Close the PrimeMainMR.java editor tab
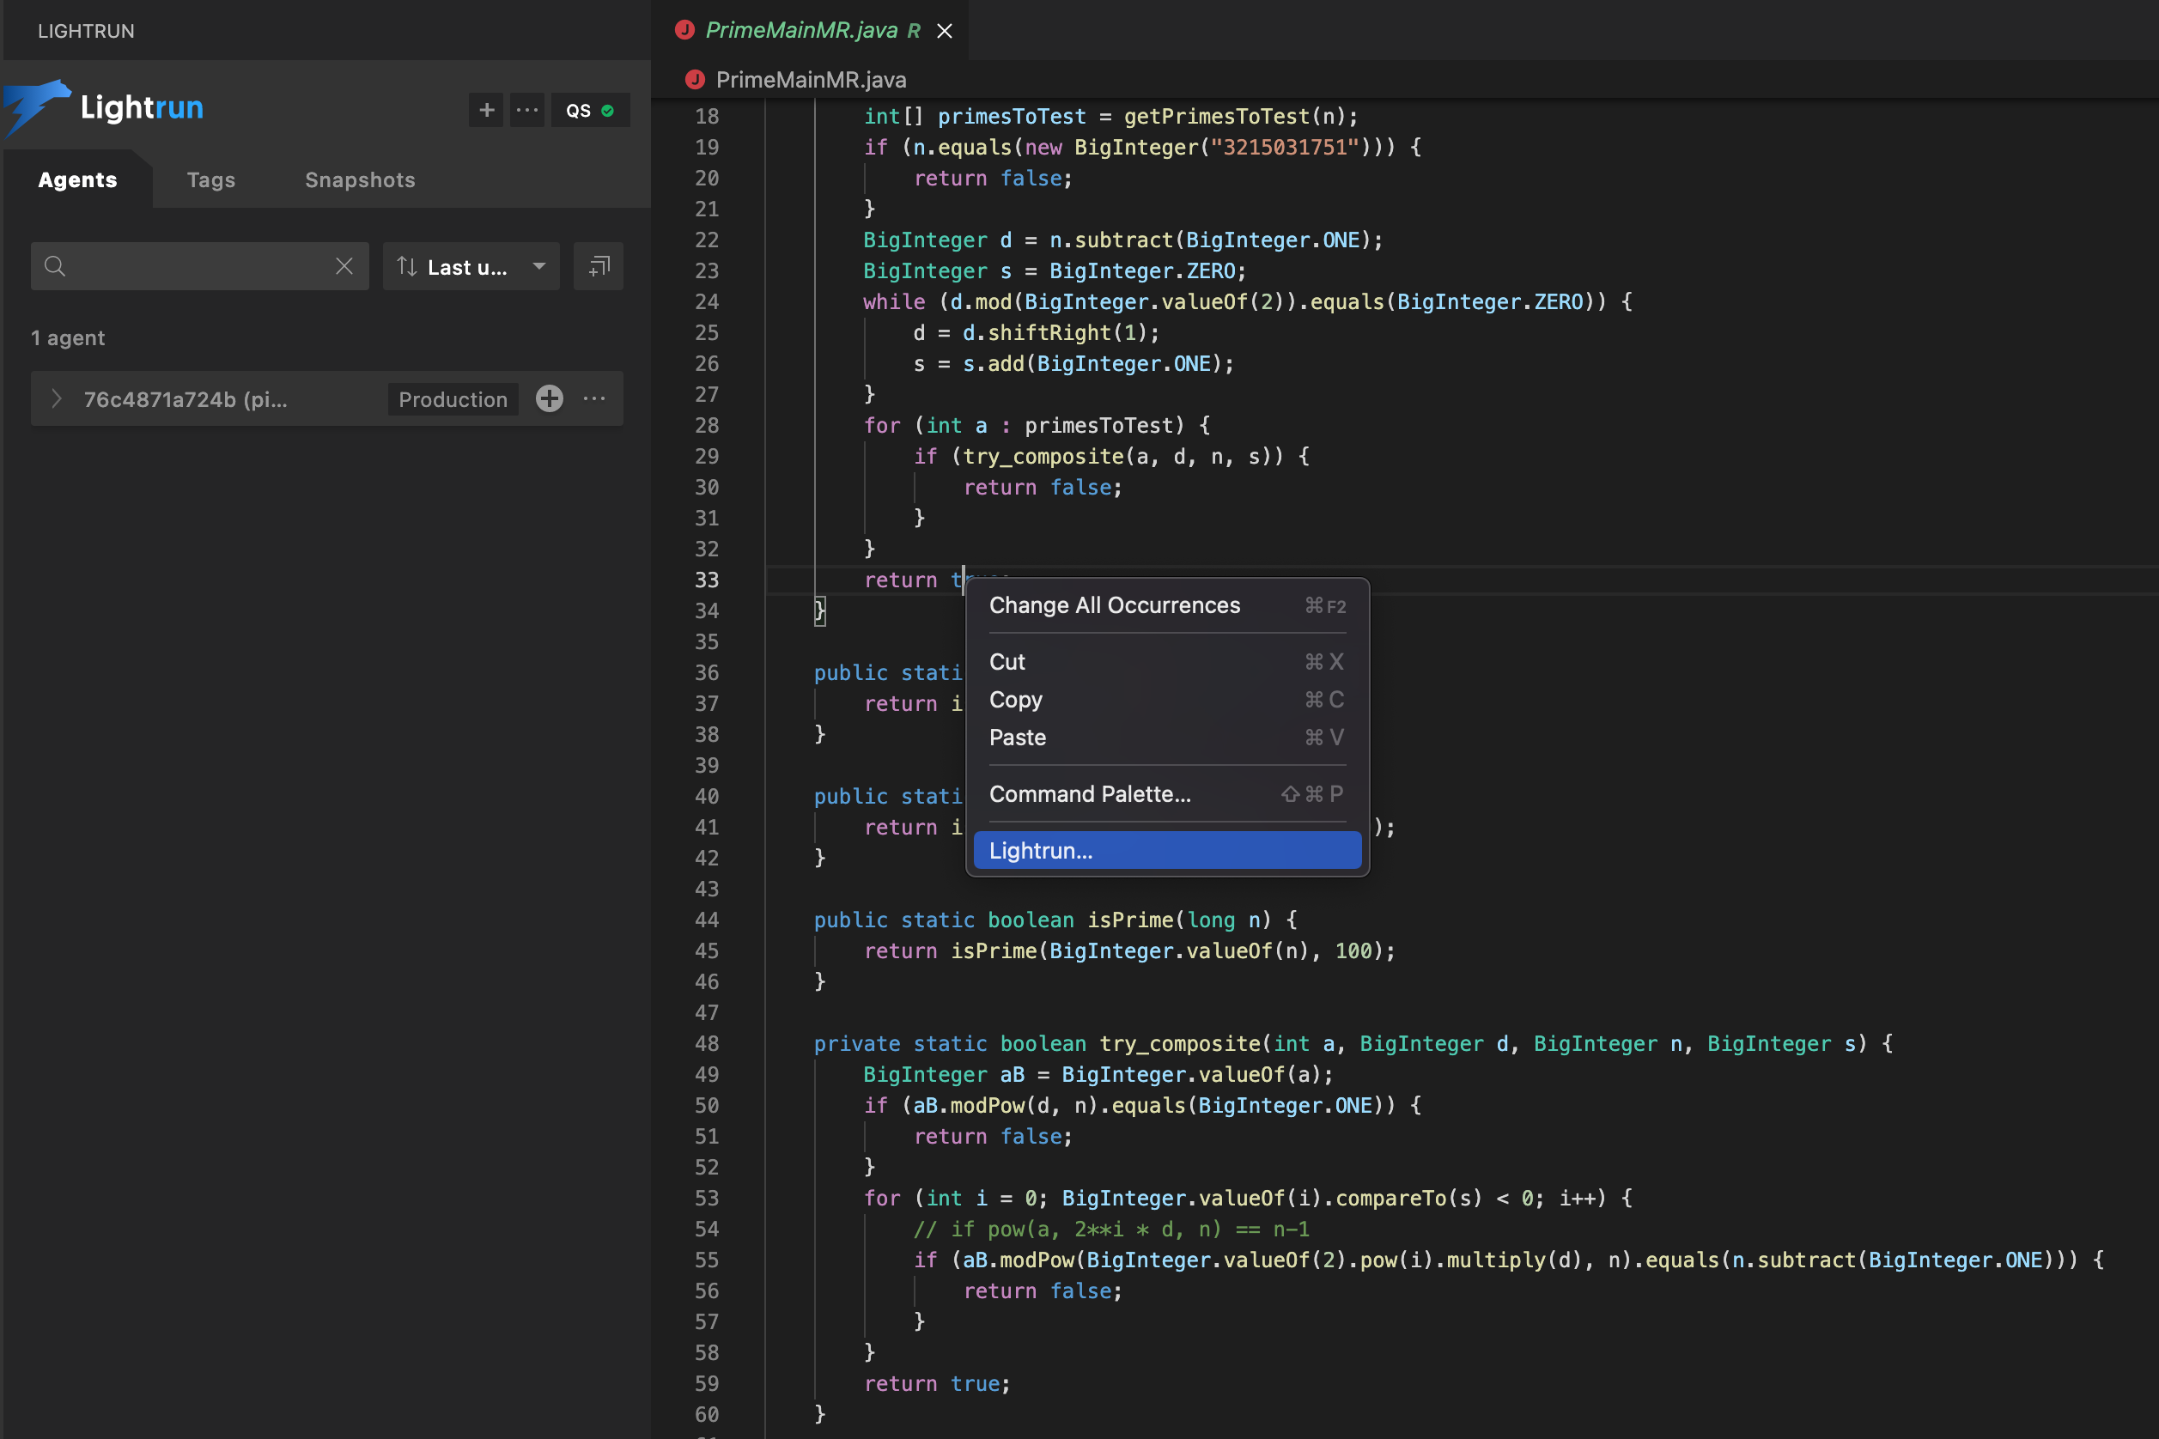The width and height of the screenshot is (2159, 1439). pyautogui.click(x=944, y=31)
